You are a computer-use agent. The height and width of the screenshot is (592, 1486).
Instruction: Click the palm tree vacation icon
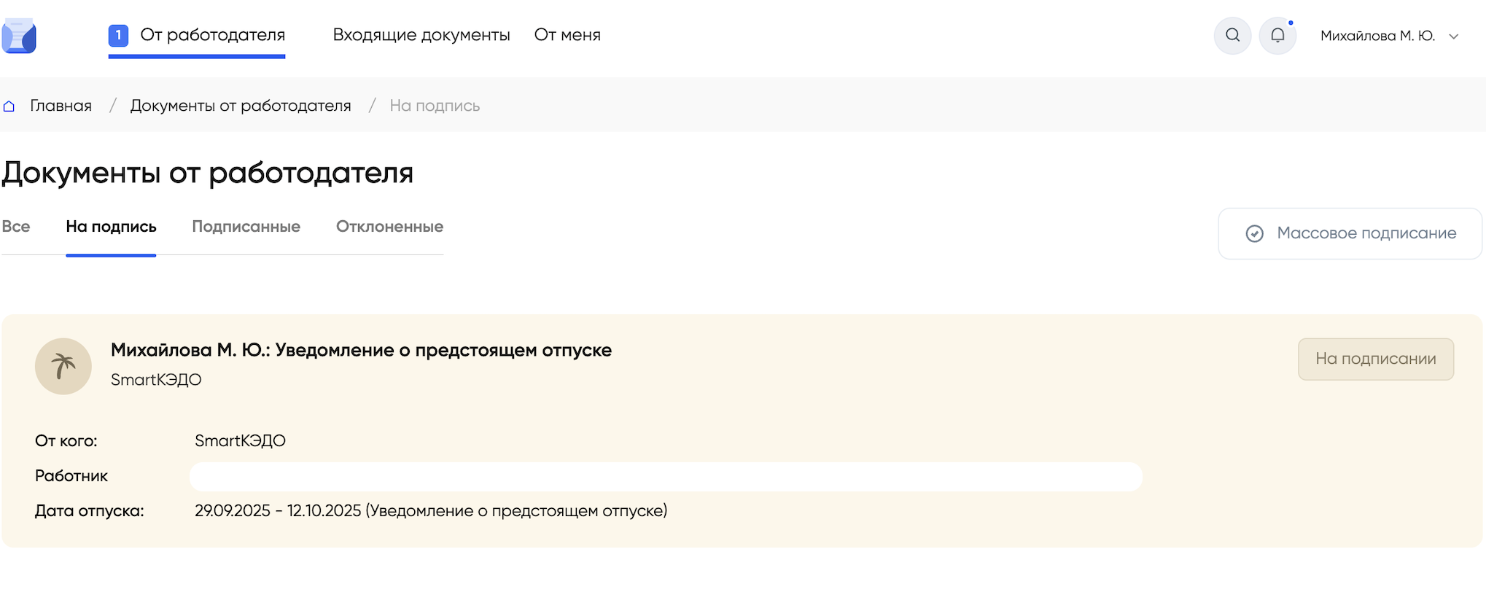pyautogui.click(x=63, y=366)
